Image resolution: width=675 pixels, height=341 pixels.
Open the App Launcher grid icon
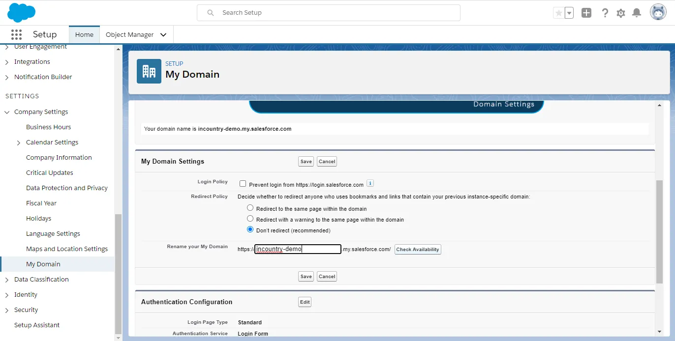pyautogui.click(x=16, y=34)
